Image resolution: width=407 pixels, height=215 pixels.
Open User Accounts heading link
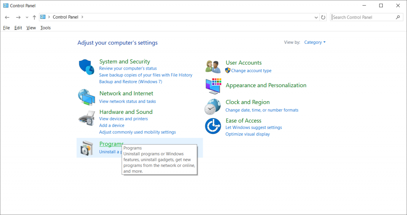pyautogui.click(x=244, y=63)
